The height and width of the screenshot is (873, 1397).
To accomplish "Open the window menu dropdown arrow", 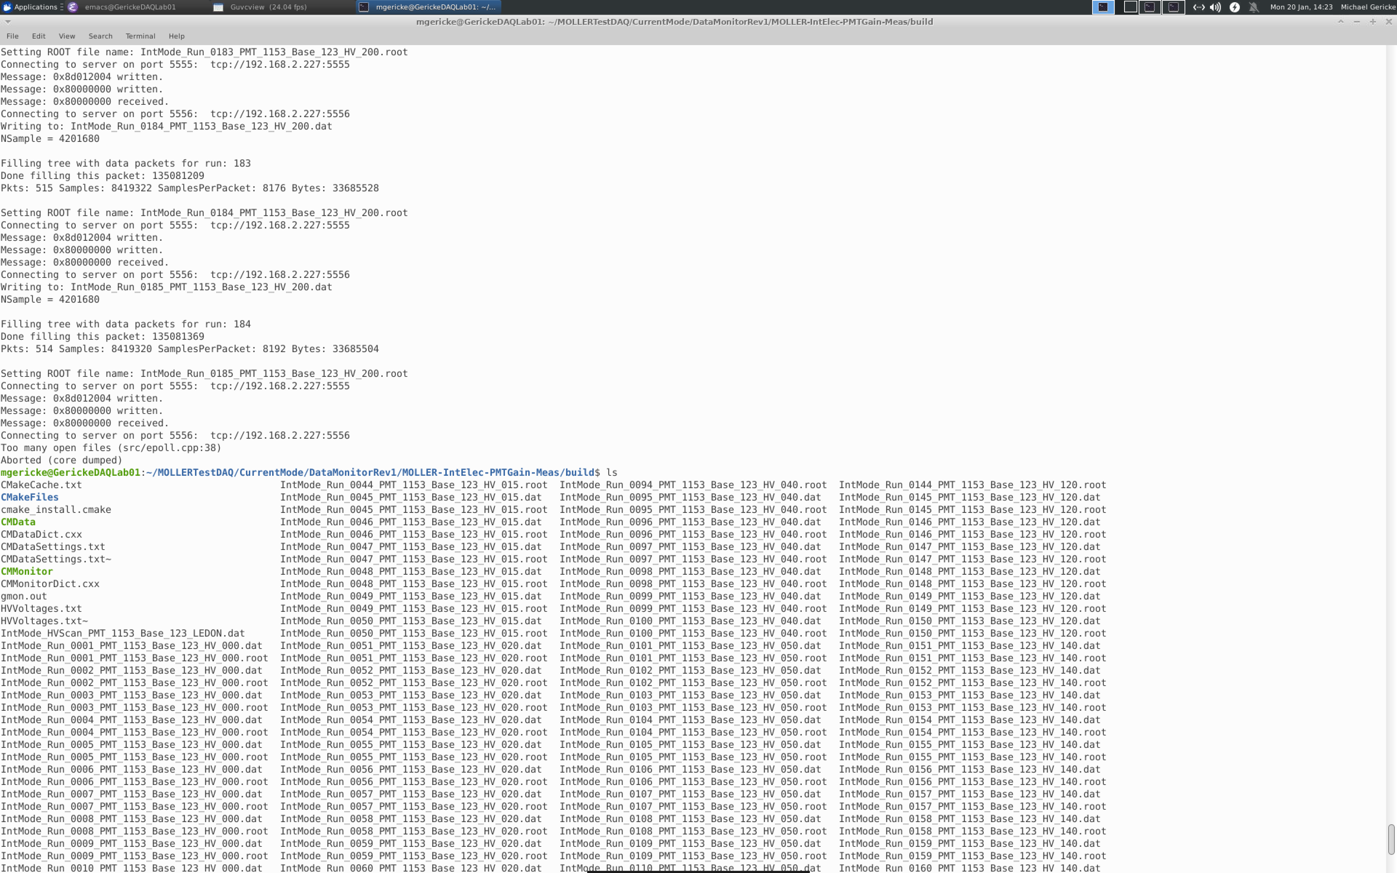I will (x=8, y=22).
